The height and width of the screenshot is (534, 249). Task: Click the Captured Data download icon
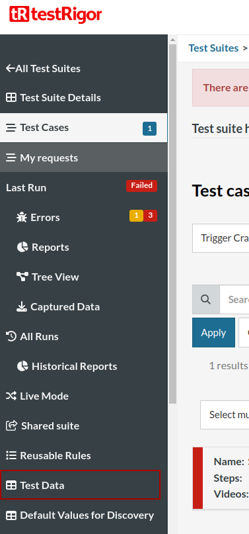click(x=22, y=307)
